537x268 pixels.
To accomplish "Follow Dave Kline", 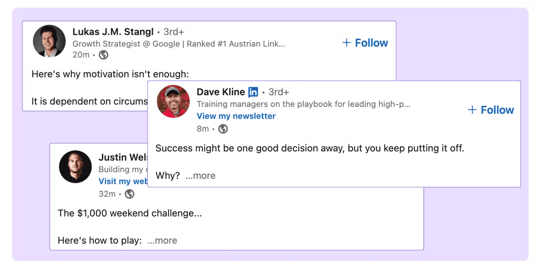I will point(491,110).
